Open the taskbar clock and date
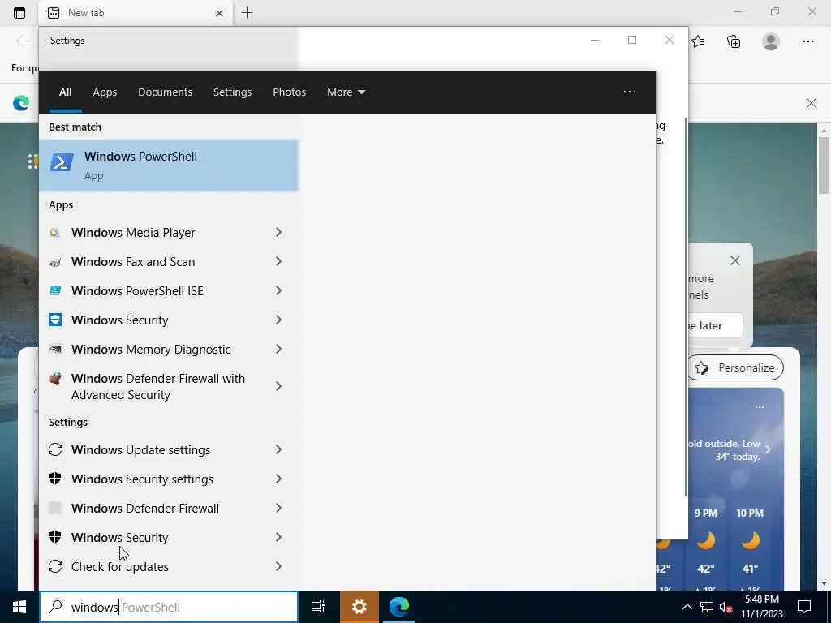Image resolution: width=831 pixels, height=623 pixels. [x=761, y=607]
